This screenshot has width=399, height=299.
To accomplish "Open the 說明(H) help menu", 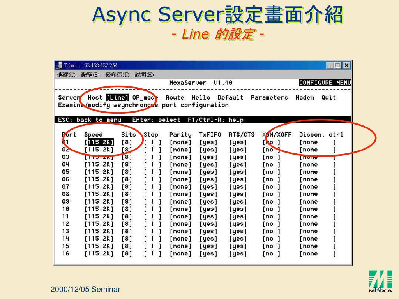I will pyautogui.click(x=144, y=74).
